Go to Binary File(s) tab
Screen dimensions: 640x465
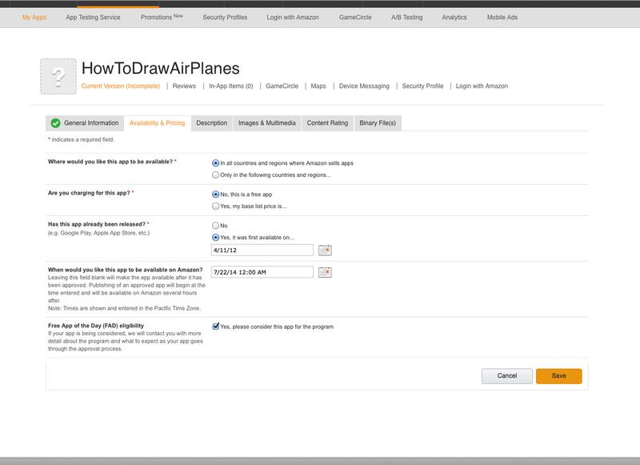[378, 123]
